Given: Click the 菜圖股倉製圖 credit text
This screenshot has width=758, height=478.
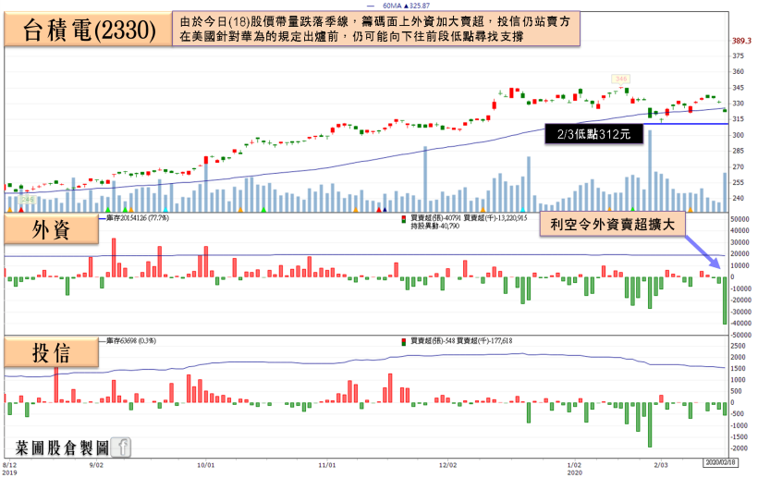Looking at the screenshot, I should 62,447.
